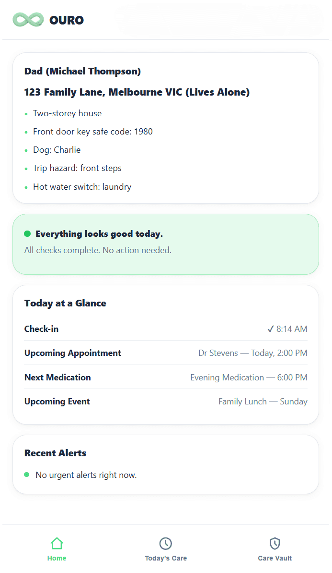Click the green dot next to 'No urgent alerts'
The width and height of the screenshot is (332, 573).
coord(27,475)
